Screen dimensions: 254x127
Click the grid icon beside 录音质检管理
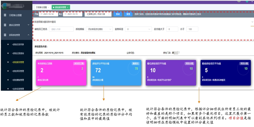click(5, 35)
